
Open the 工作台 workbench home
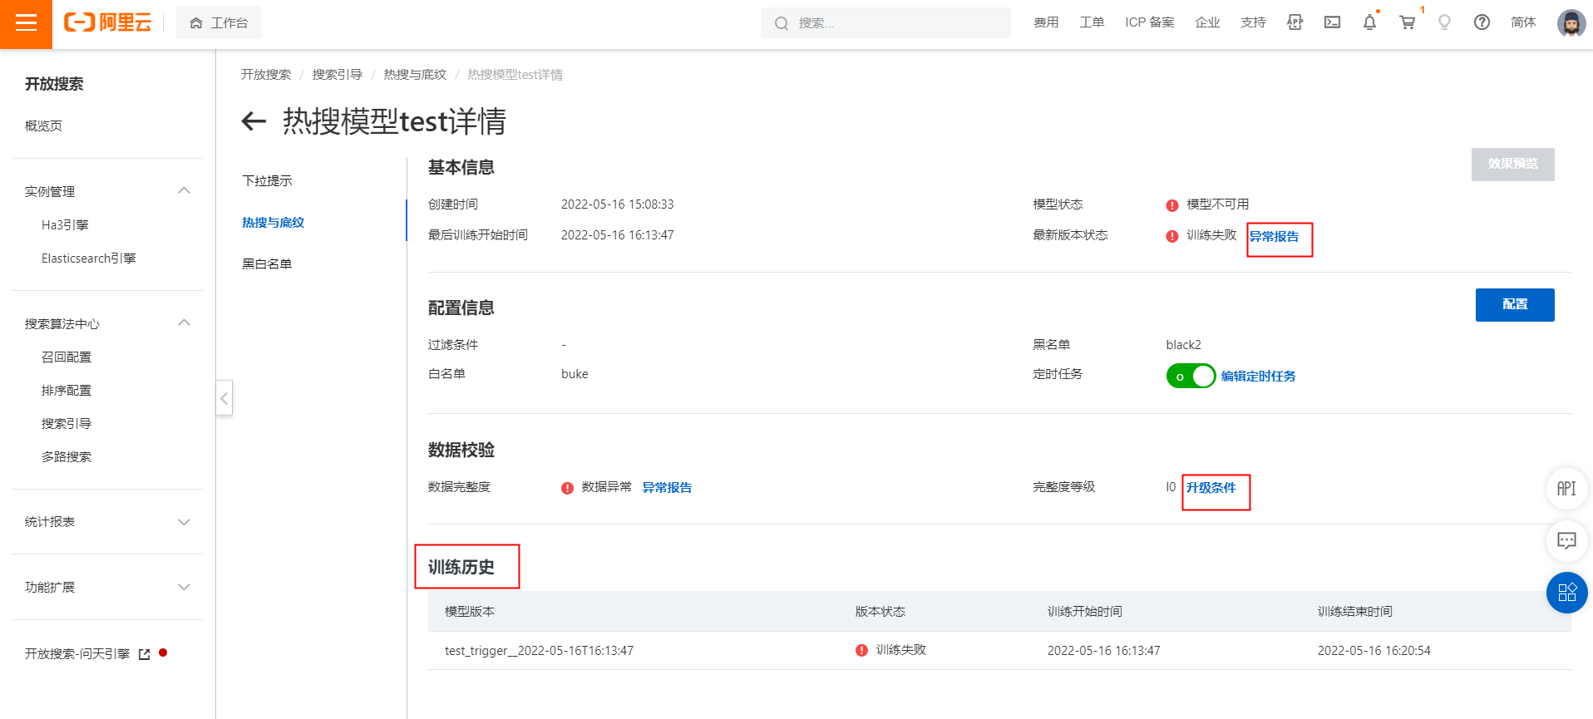[x=219, y=22]
